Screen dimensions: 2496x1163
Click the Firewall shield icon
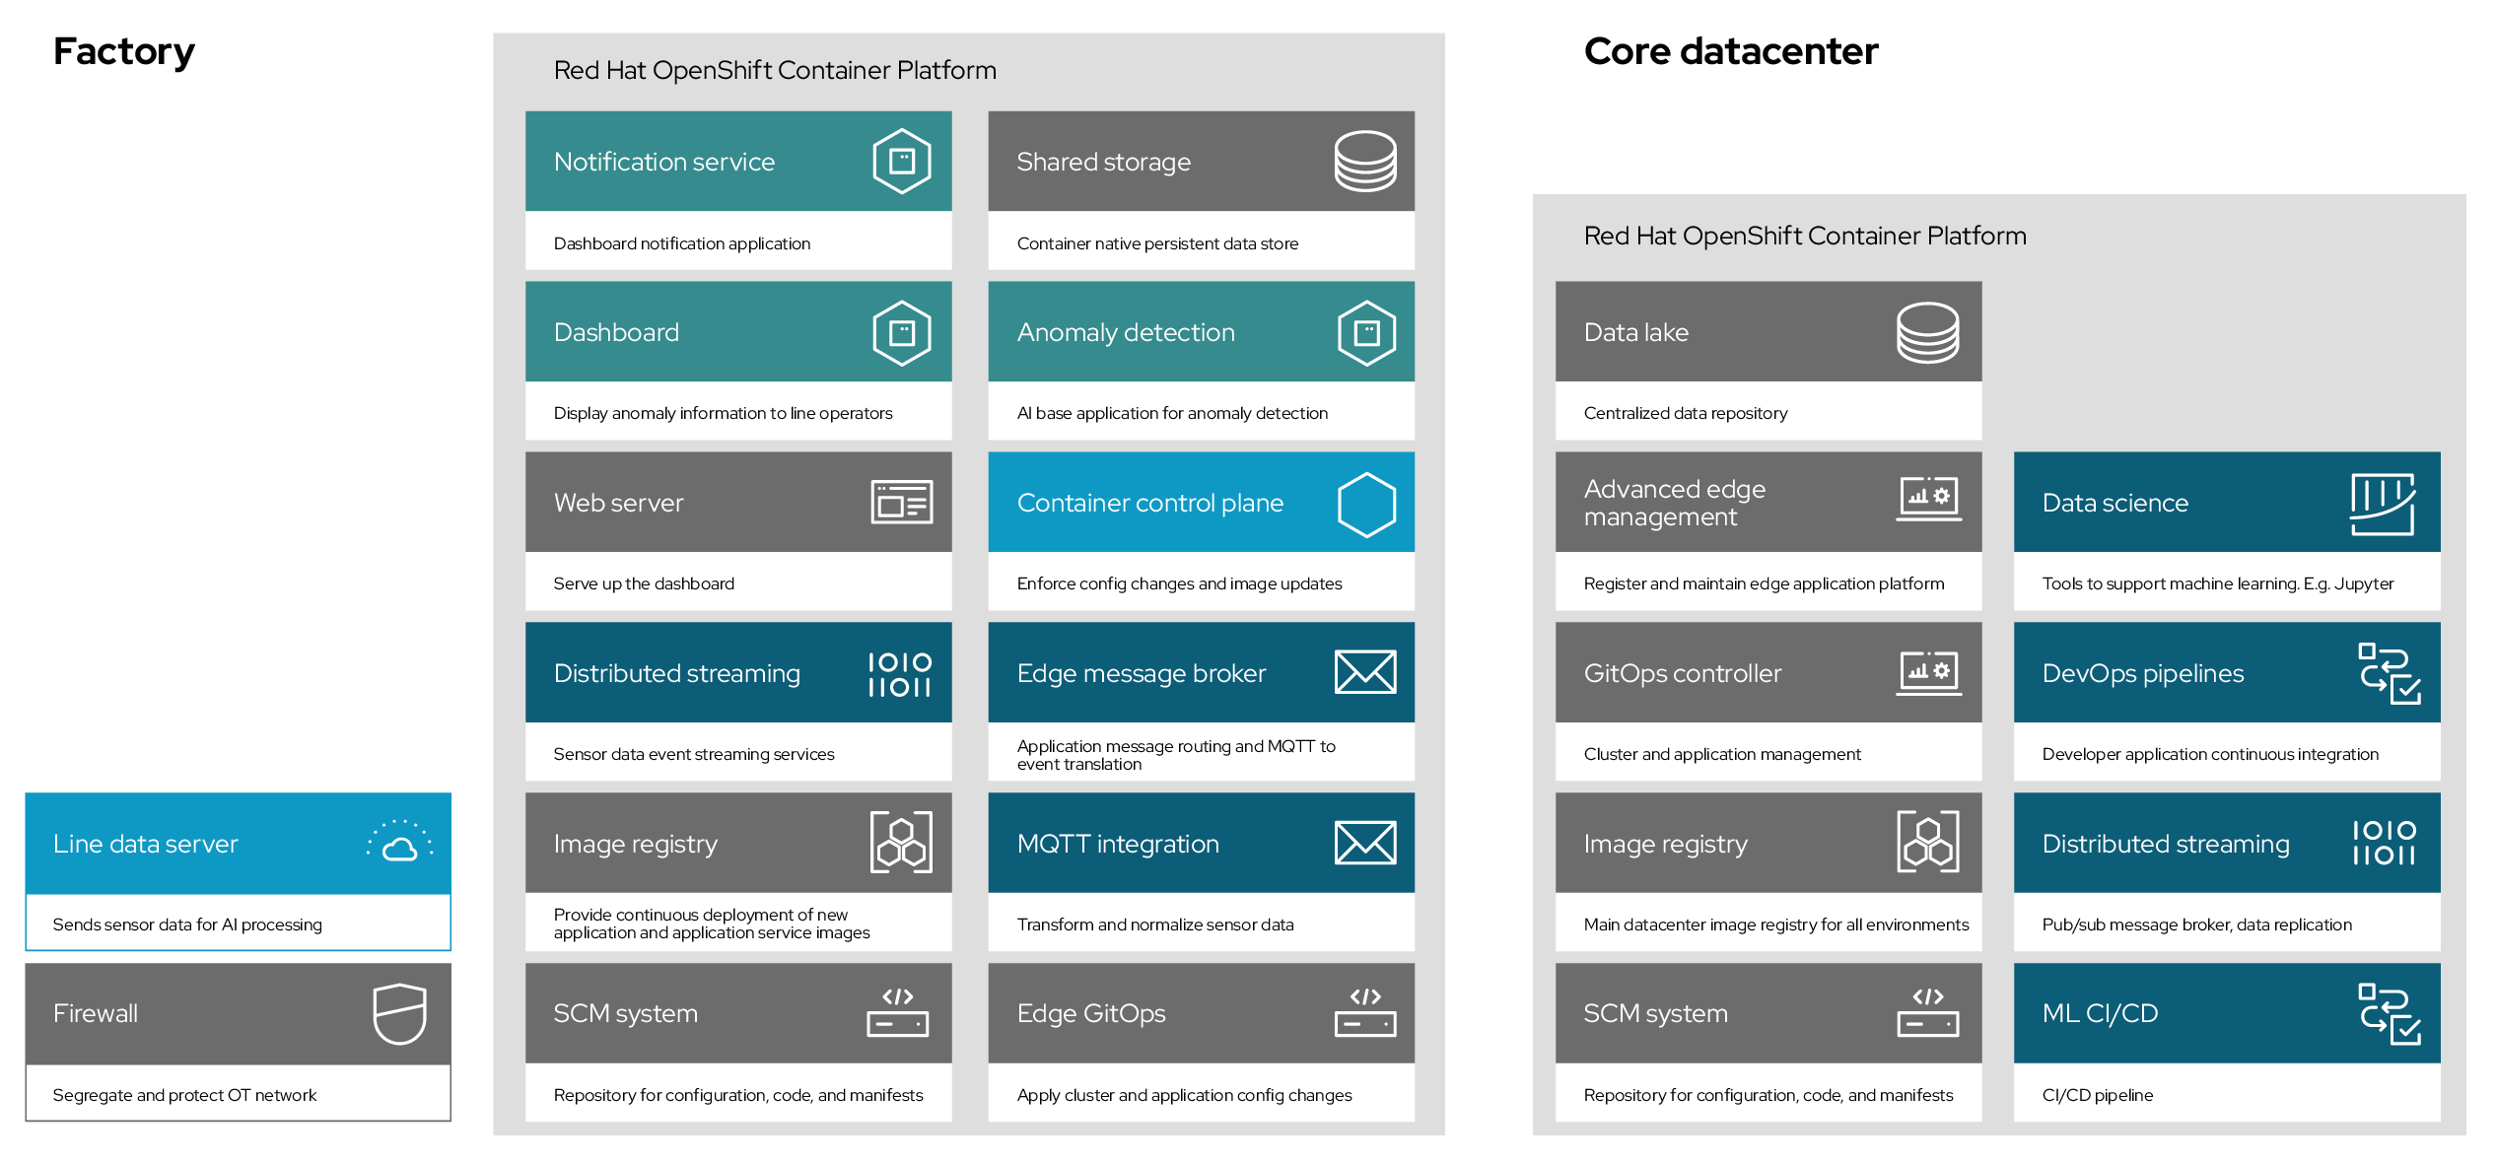click(x=399, y=1013)
